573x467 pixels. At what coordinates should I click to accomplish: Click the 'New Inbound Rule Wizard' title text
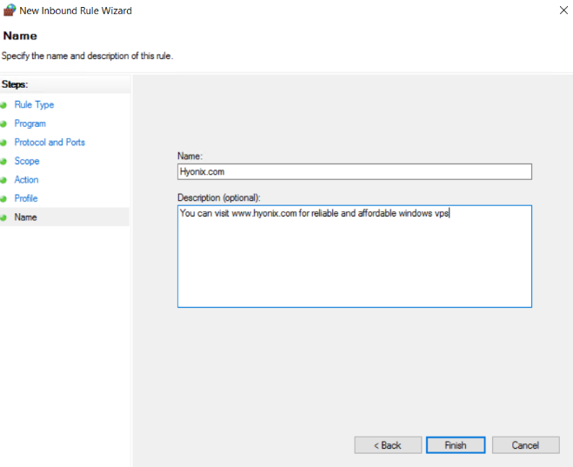[76, 10]
